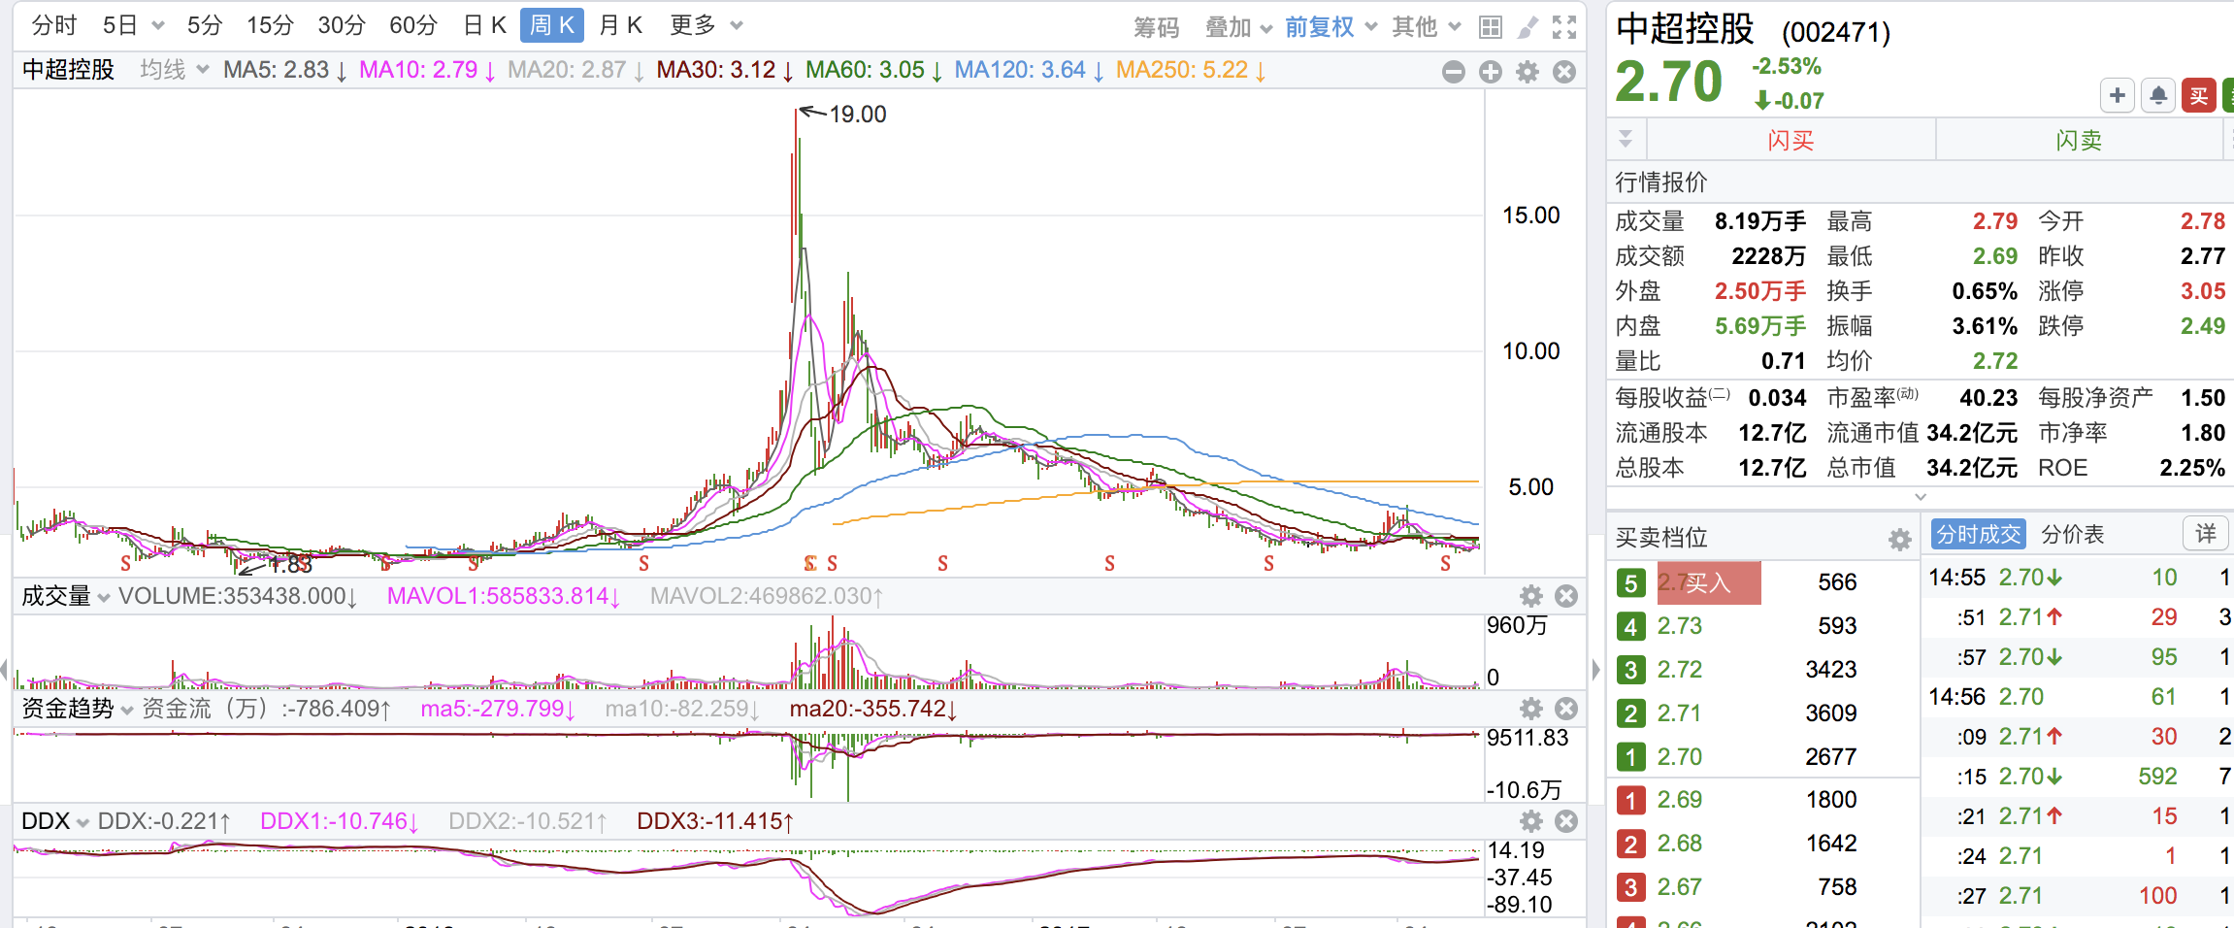Open DDX indicator settings gear

click(1530, 822)
